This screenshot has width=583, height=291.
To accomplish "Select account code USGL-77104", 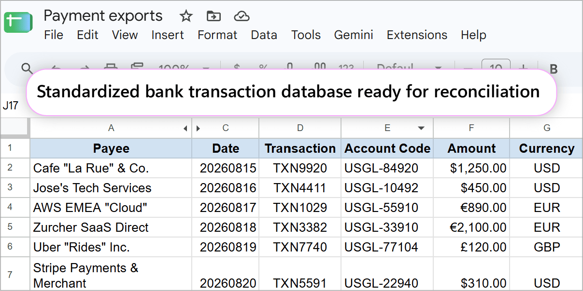I will pyautogui.click(x=387, y=247).
